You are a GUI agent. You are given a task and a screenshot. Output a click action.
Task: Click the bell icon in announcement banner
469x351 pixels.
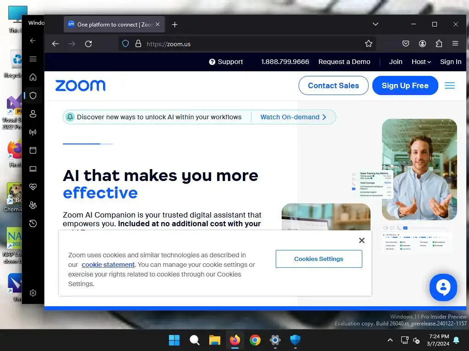[x=70, y=117]
